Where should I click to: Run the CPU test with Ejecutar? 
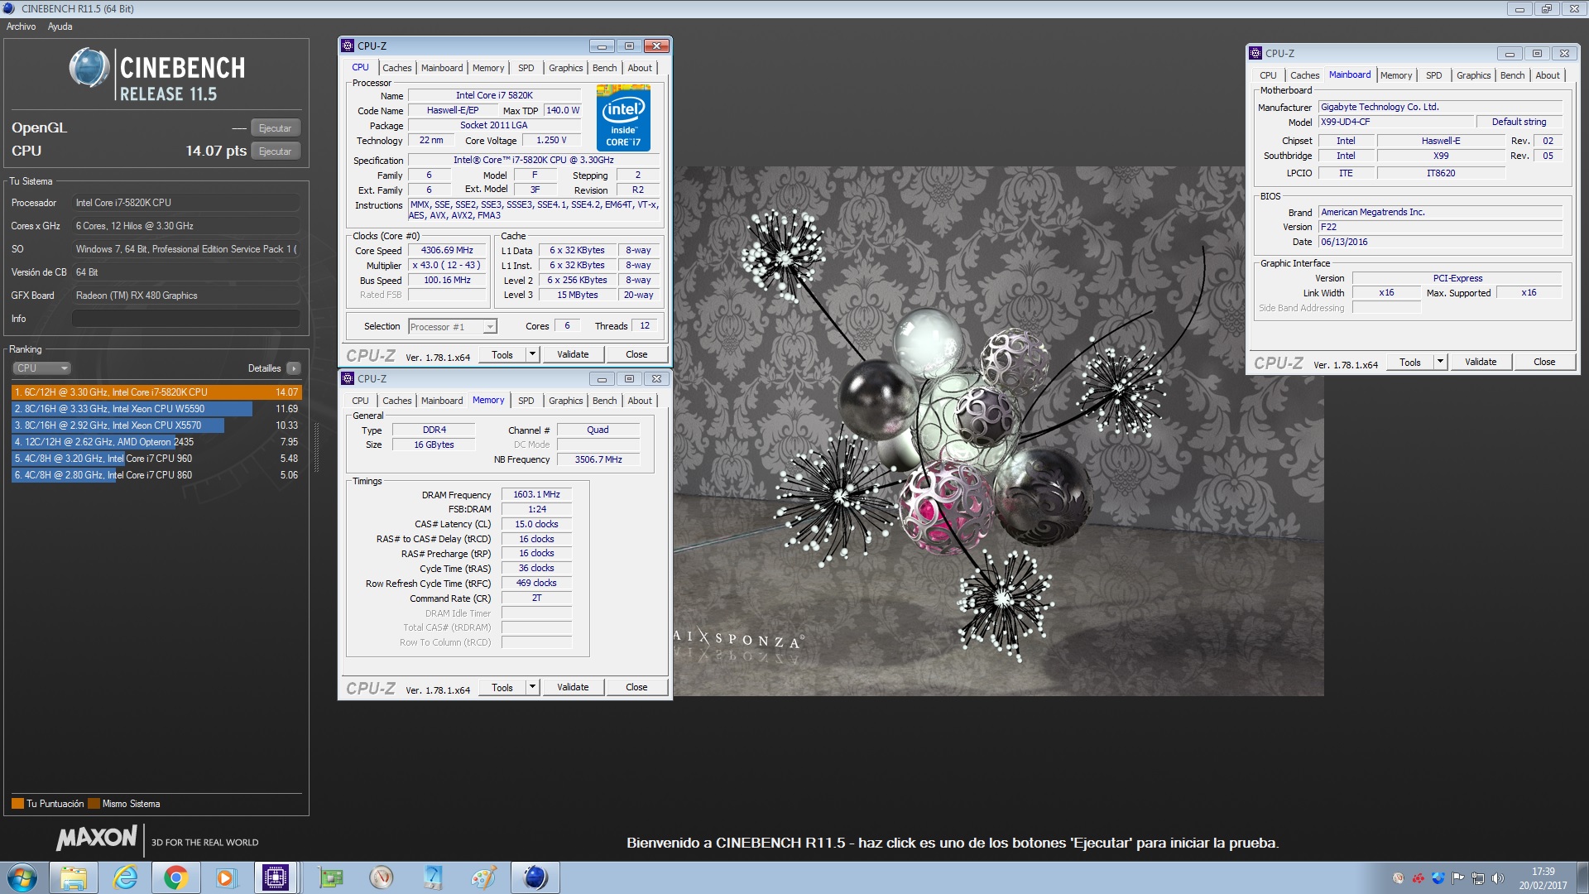click(x=275, y=151)
